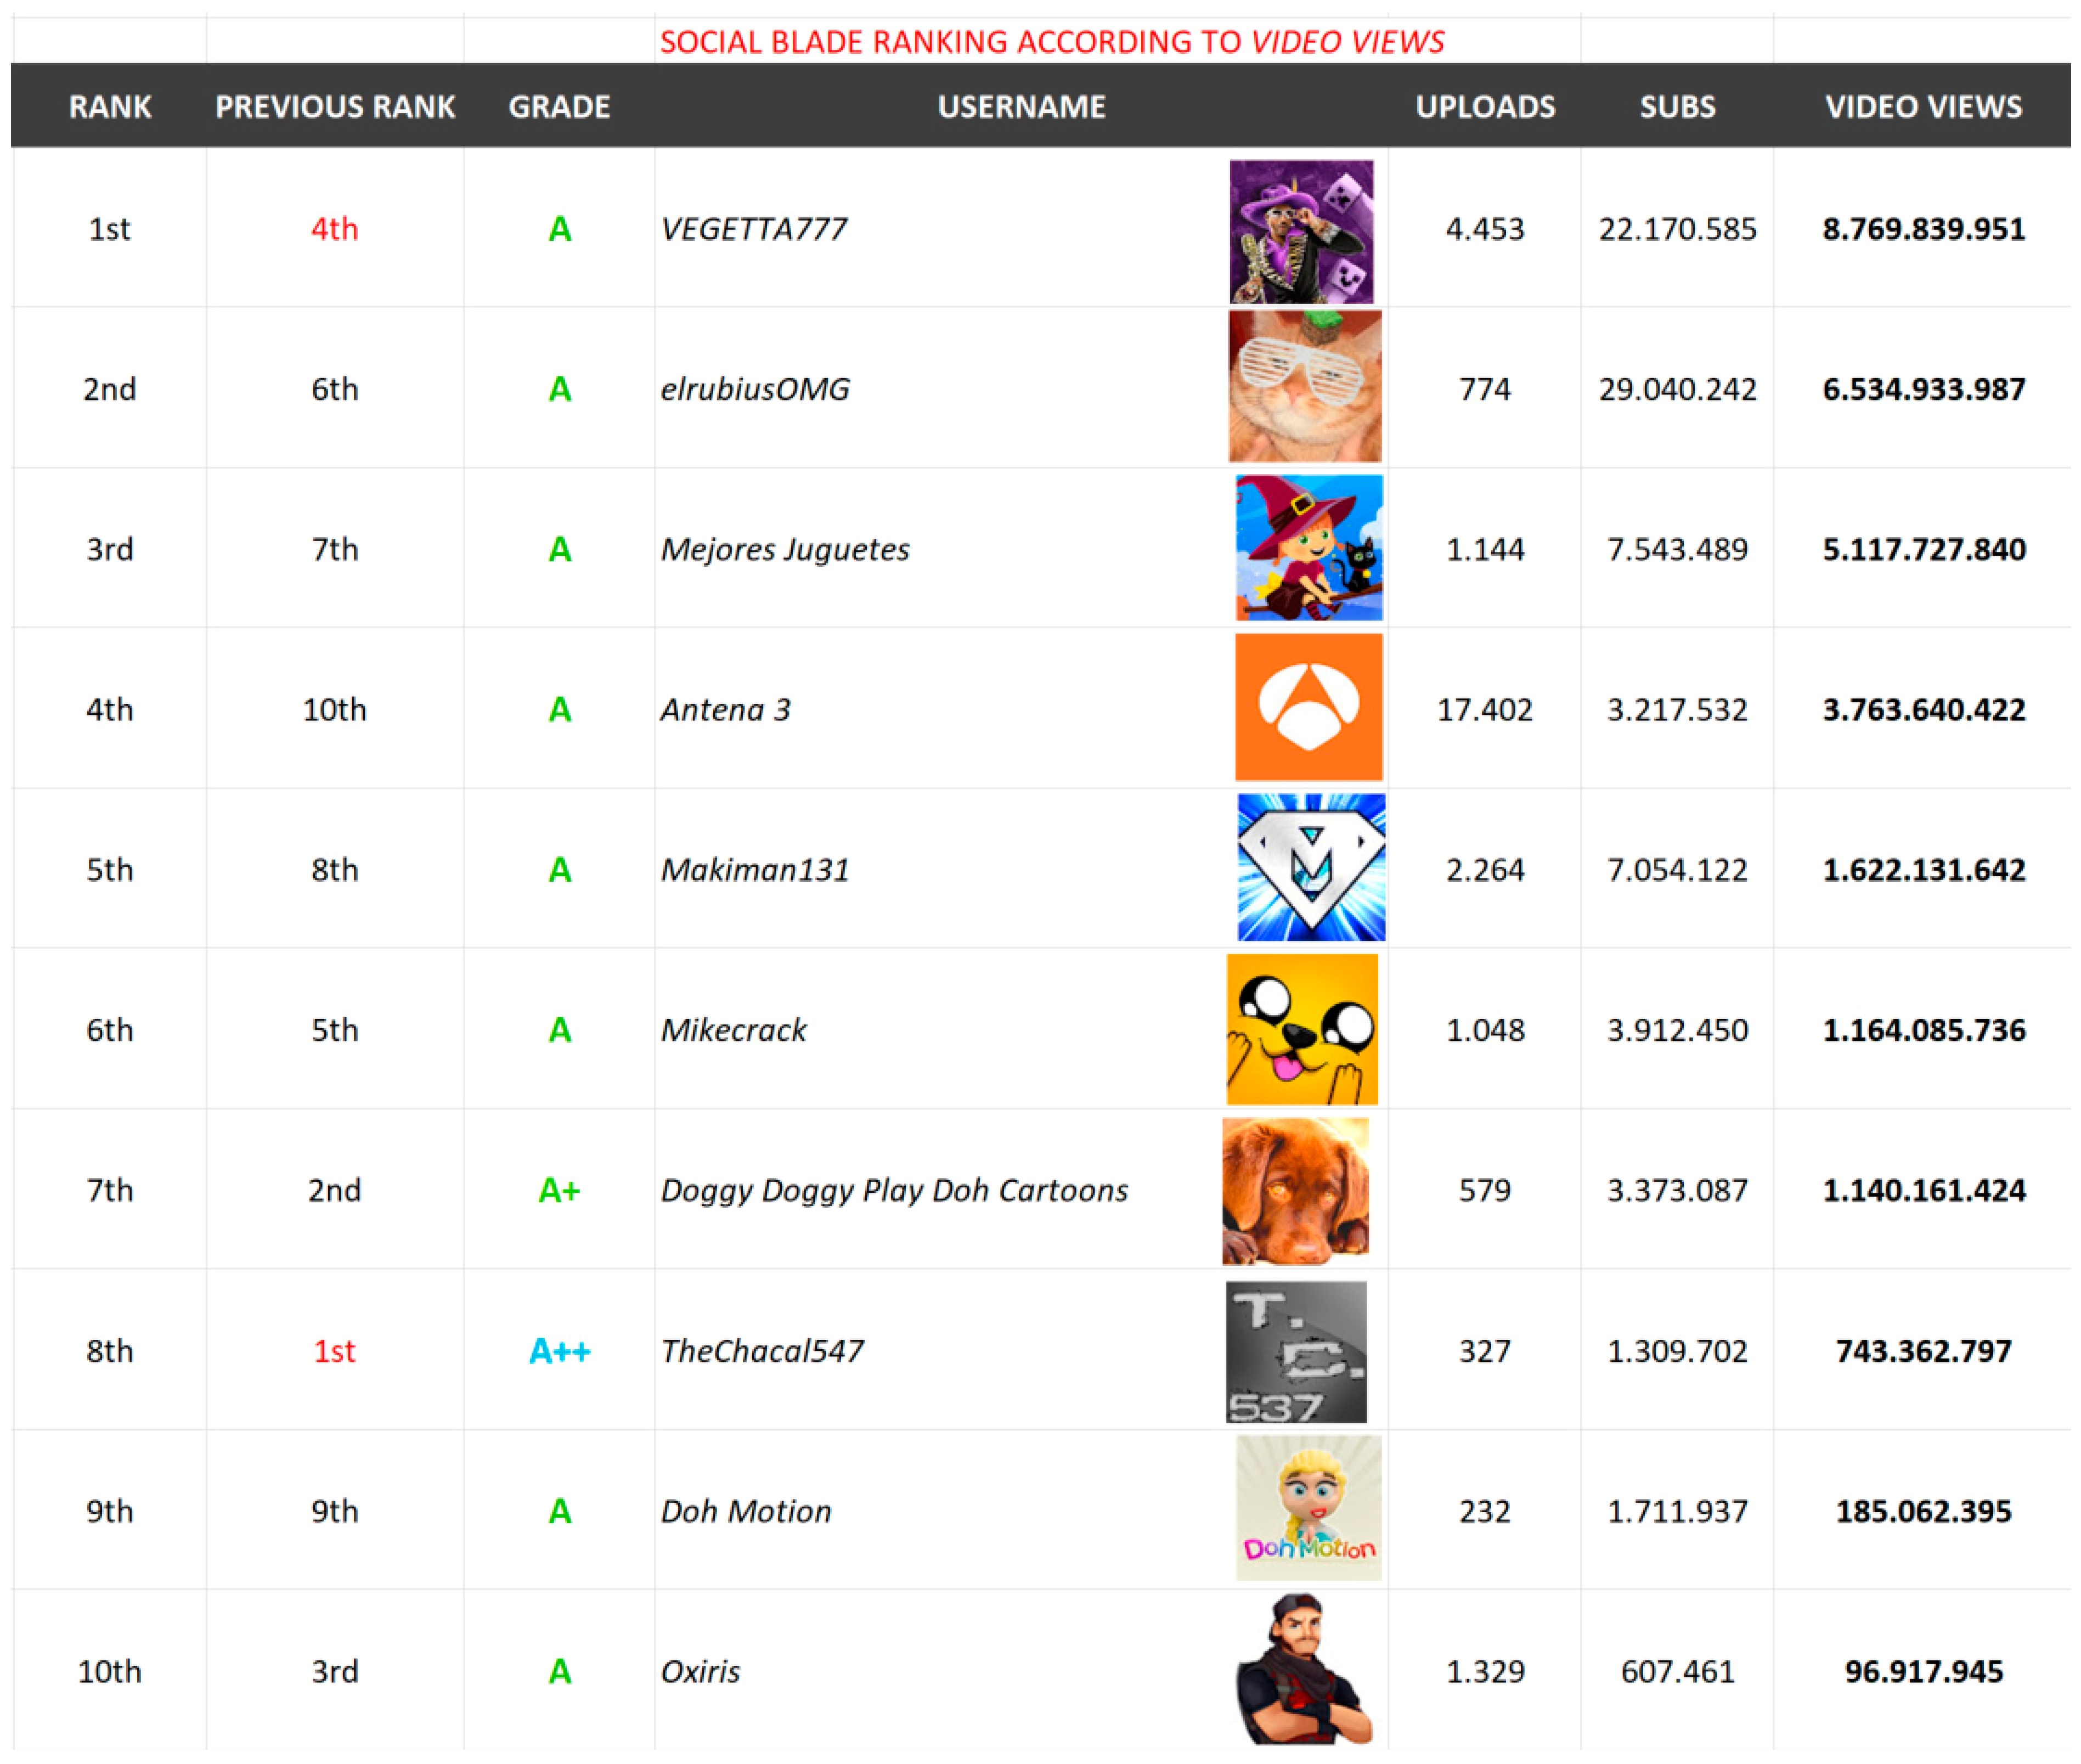The width and height of the screenshot is (2081, 1764).
Task: Click the Doh Motion cartoon logo
Action: (x=1308, y=1508)
